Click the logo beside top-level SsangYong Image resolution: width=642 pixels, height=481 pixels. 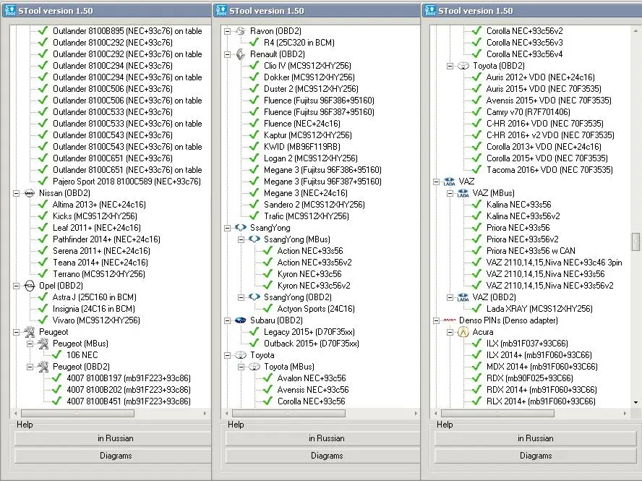(241, 228)
